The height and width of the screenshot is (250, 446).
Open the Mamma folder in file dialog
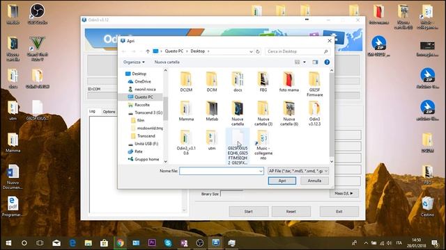pyautogui.click(x=186, y=111)
